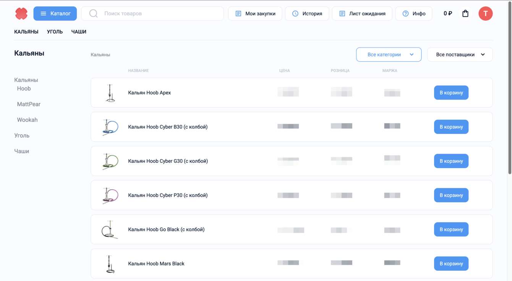
Task: Add Кальян Hoob Go Black to cart
Action: tap(451, 229)
